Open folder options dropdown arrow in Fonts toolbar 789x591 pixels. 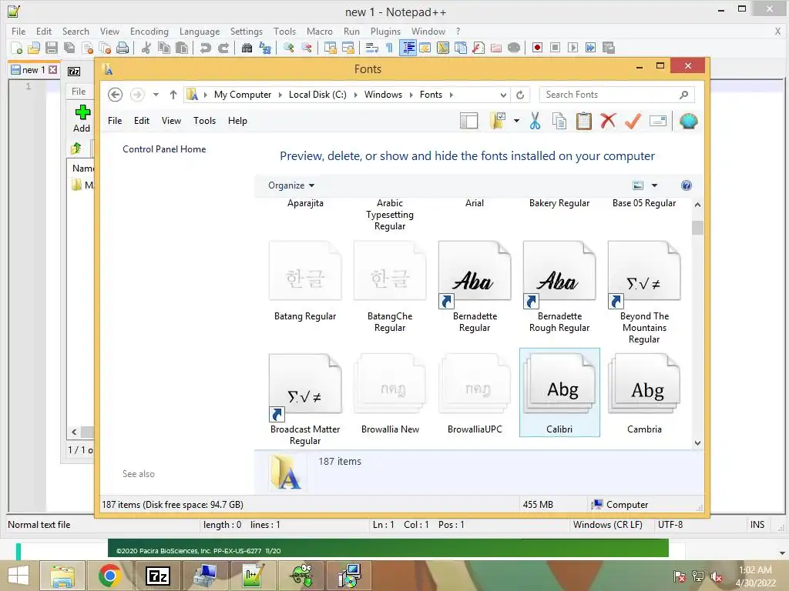click(516, 121)
